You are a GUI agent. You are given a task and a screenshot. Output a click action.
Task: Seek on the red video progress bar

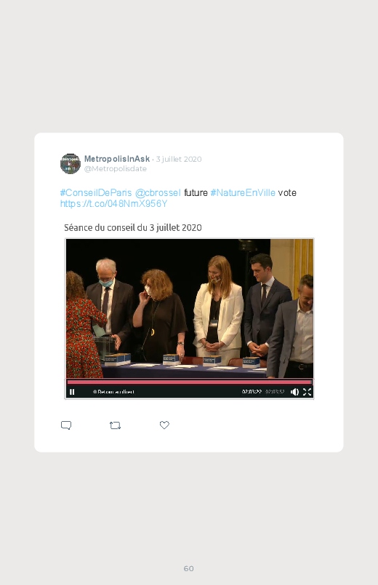tap(190, 382)
